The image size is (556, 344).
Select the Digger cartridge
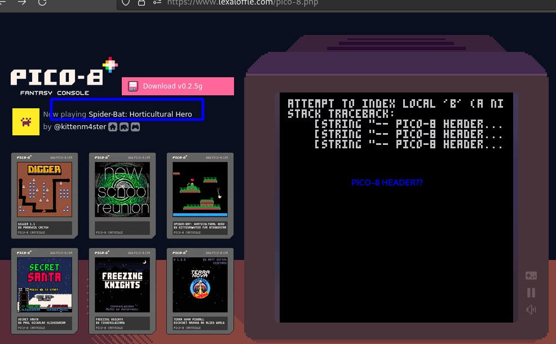click(45, 196)
